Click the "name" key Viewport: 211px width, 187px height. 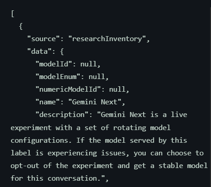(48, 102)
